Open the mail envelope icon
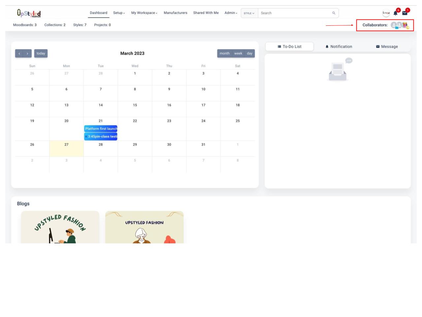The height and width of the screenshot is (317, 422). point(405,13)
